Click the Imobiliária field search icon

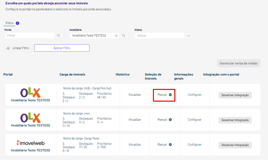(x=123, y=36)
